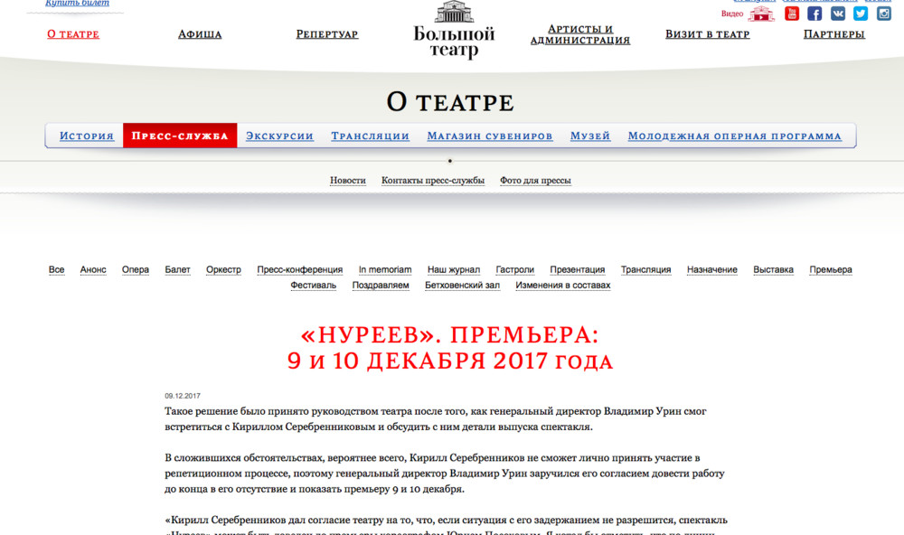Open the theatre video icon
Image resolution: width=904 pixels, height=535 pixels.
[x=761, y=14]
